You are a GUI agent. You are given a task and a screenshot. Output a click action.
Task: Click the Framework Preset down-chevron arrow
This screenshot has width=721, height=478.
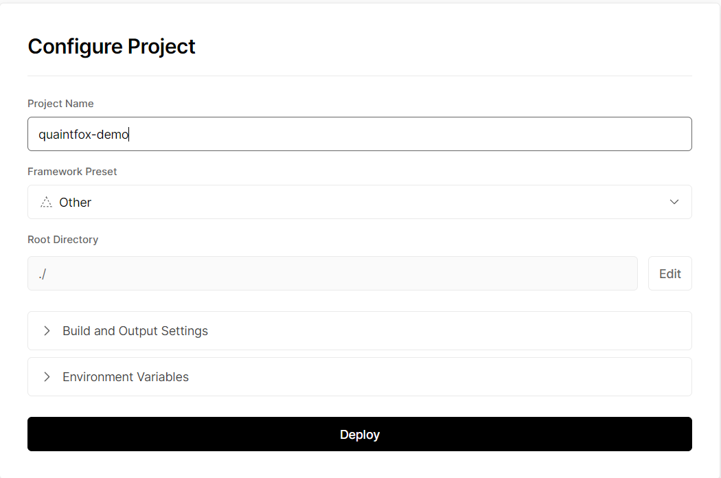(x=674, y=202)
